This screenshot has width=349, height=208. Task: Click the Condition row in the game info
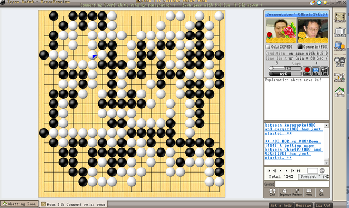click(x=297, y=54)
